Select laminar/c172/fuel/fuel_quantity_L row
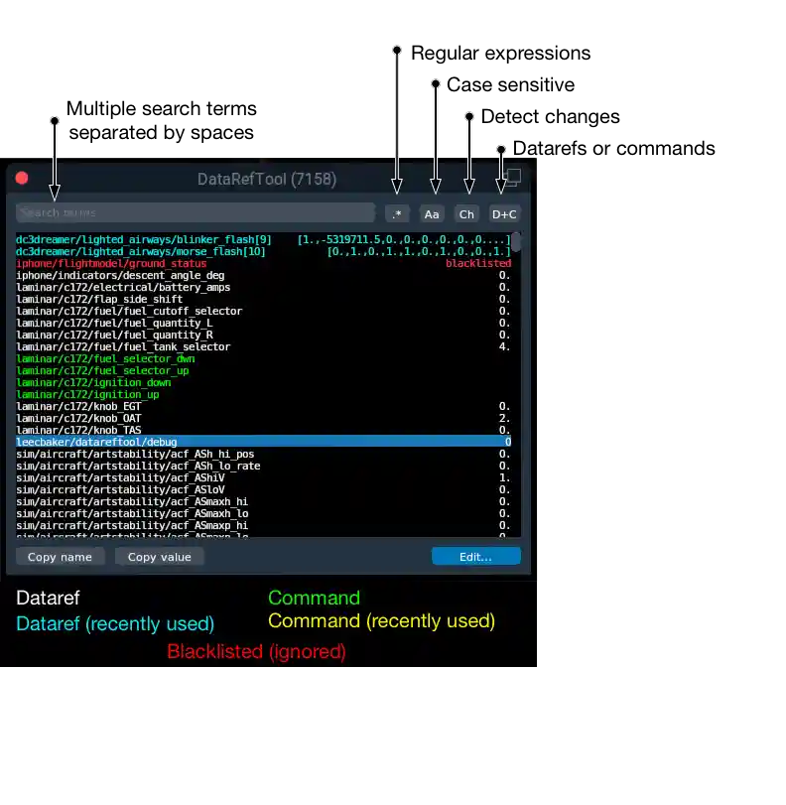 (x=263, y=323)
